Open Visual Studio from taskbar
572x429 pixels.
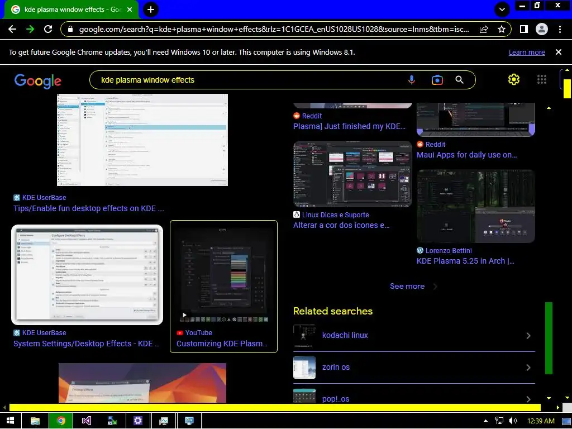coord(87,421)
